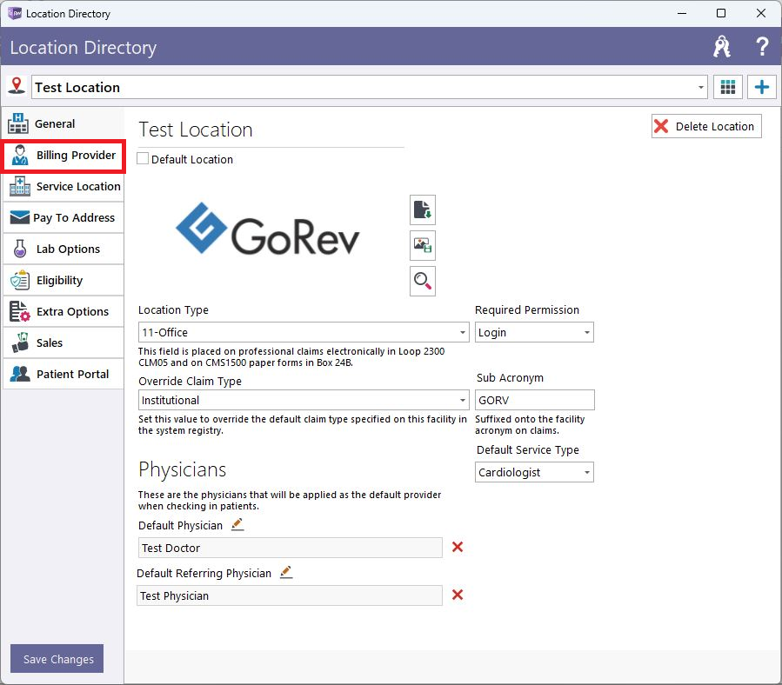782x685 pixels.
Task: Click the Location Directory header title
Action: click(84, 48)
